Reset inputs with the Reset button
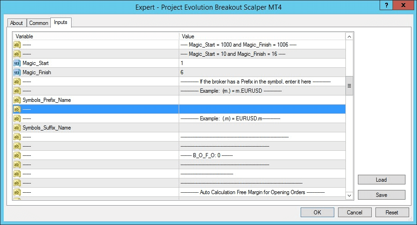Viewport: 417px width, 225px height. pyautogui.click(x=392, y=213)
